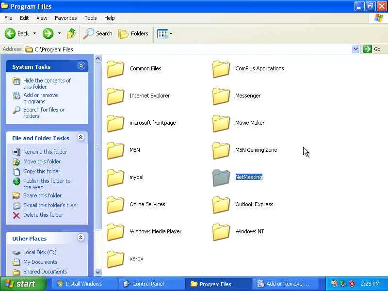Screen dimensions: 388x291
Task: Open the Back history dropdown arrow
Action: pyautogui.click(x=34, y=33)
